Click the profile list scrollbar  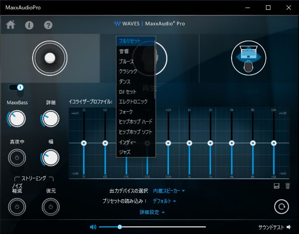pos(155,70)
